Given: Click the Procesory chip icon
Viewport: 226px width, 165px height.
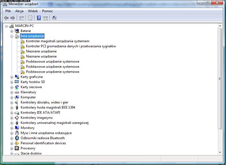Looking at the screenshot, I should coord(17,148).
